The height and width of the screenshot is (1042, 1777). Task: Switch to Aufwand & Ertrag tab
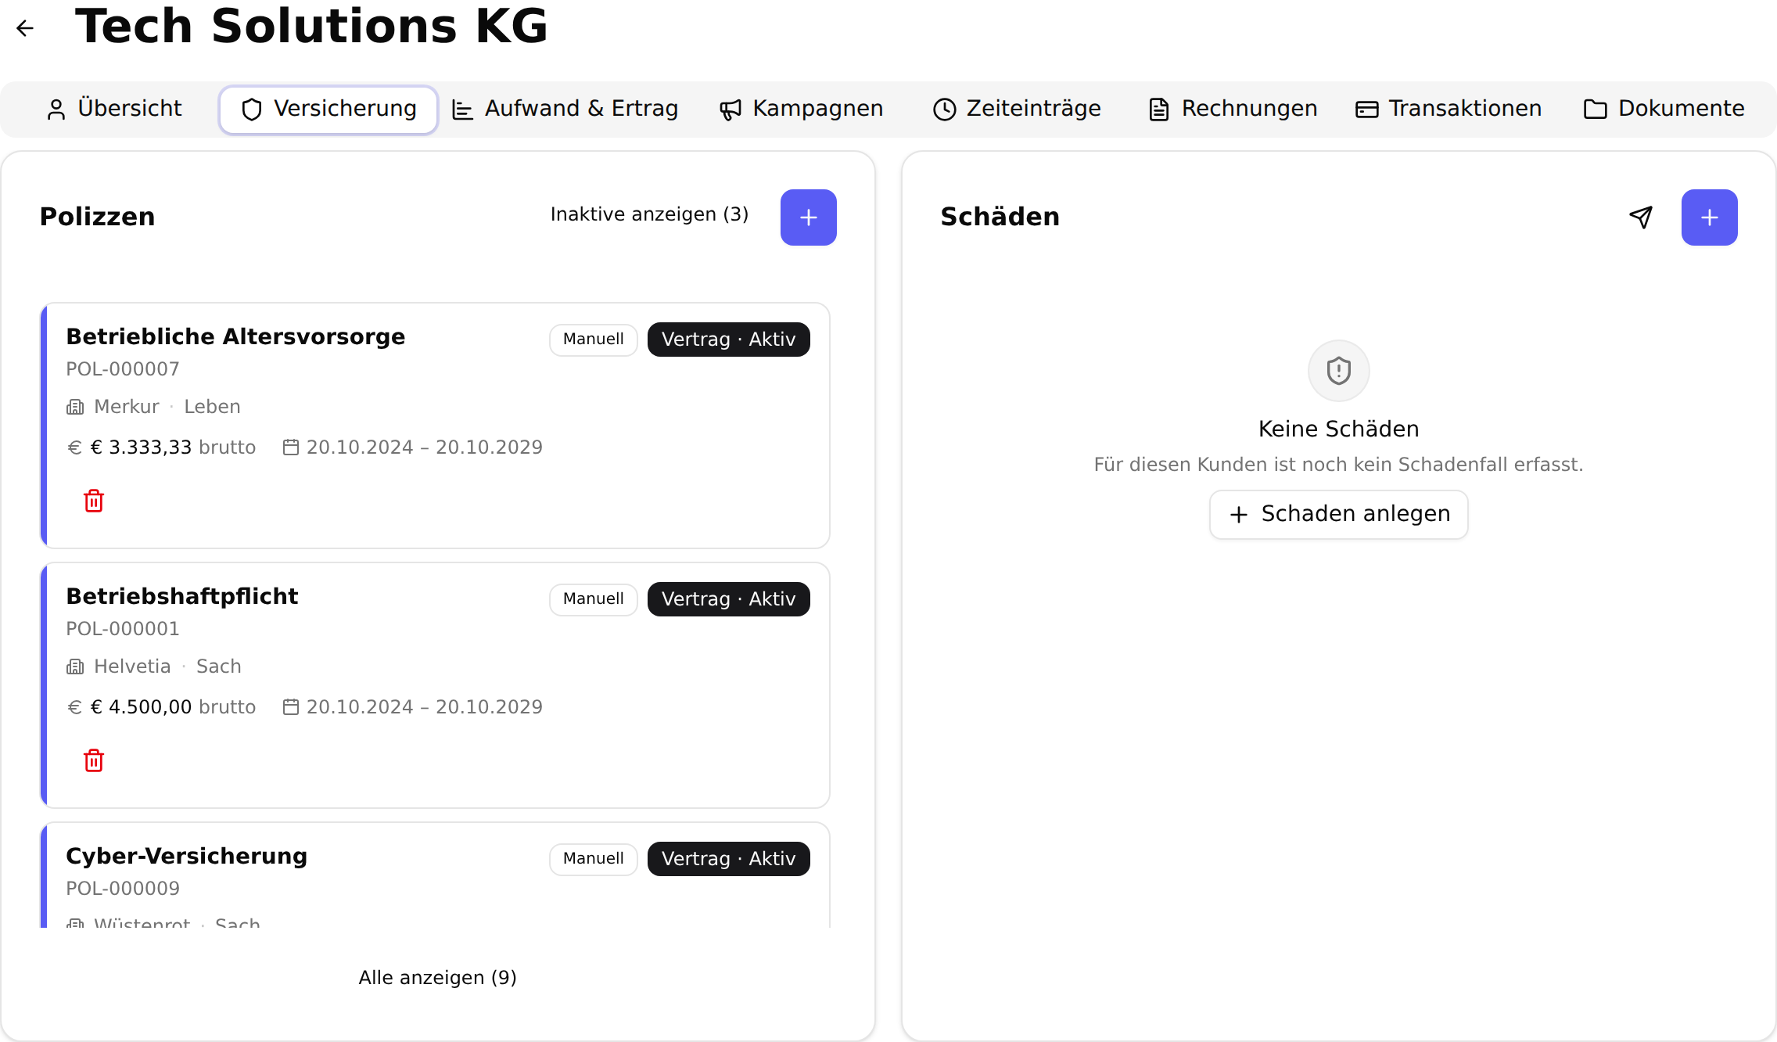click(565, 109)
